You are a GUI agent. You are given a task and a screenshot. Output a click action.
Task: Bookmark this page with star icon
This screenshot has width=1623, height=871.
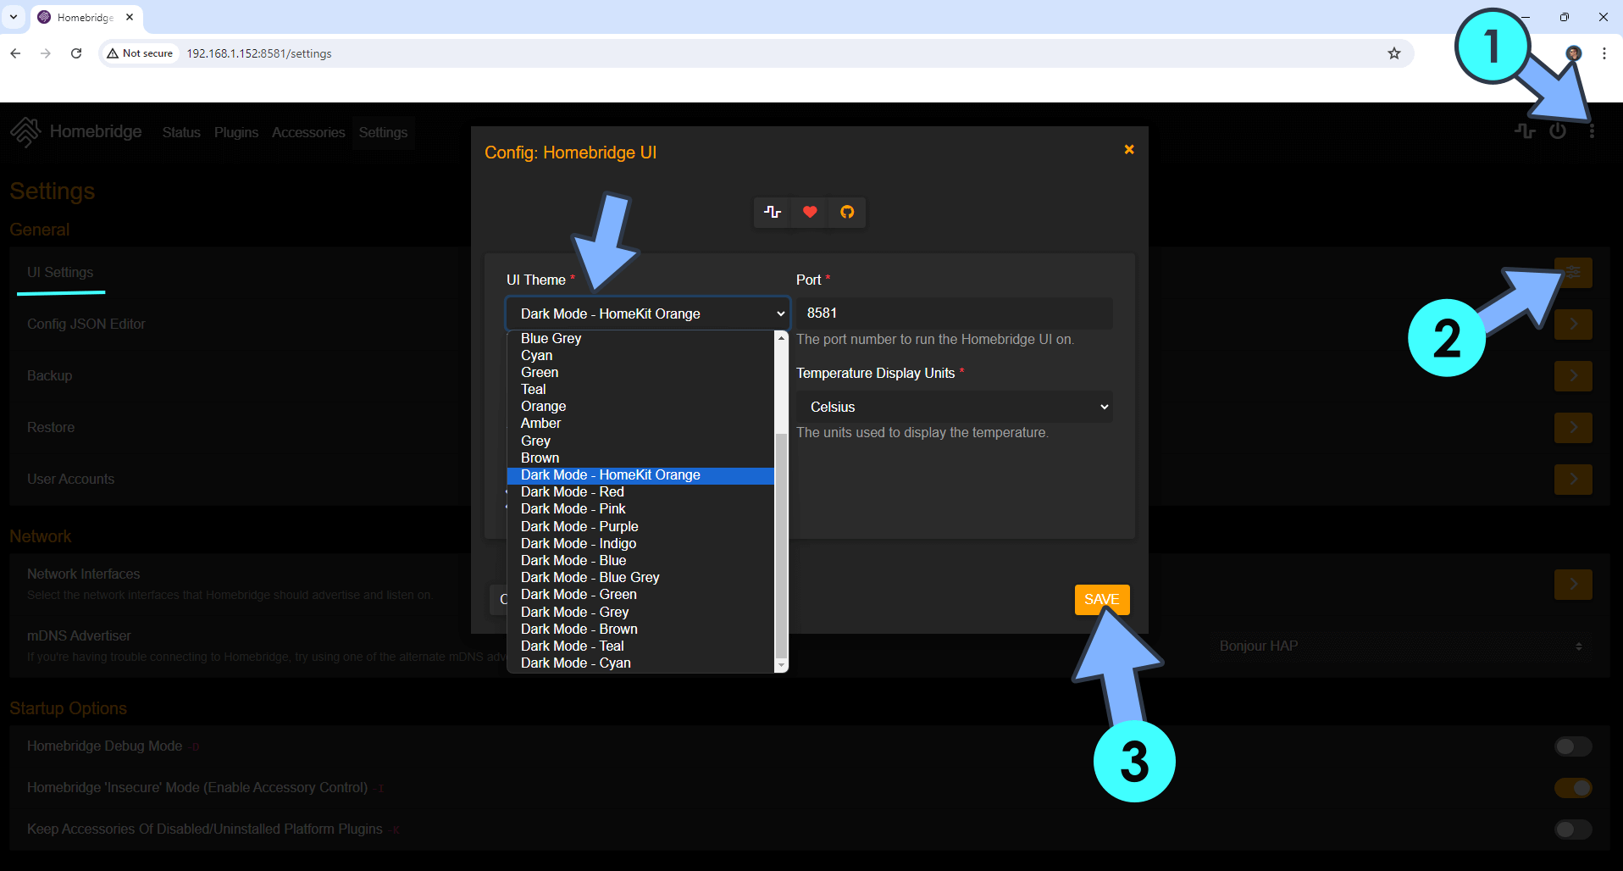[x=1394, y=53]
